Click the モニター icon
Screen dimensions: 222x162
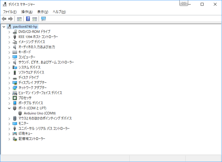[15, 124]
